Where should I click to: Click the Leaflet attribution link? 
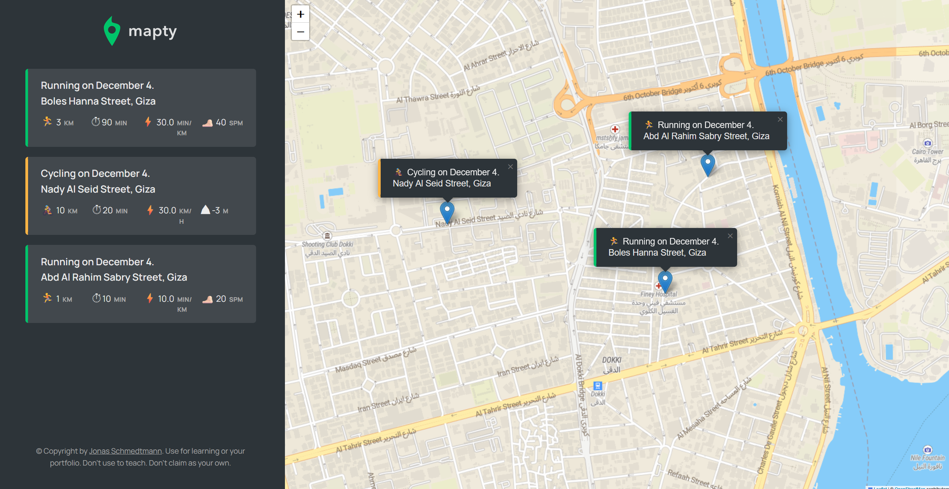880,487
